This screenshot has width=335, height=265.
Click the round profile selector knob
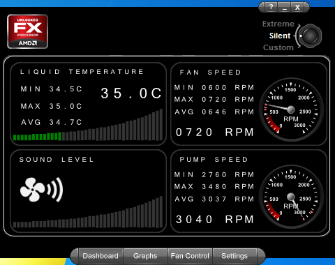click(x=310, y=36)
